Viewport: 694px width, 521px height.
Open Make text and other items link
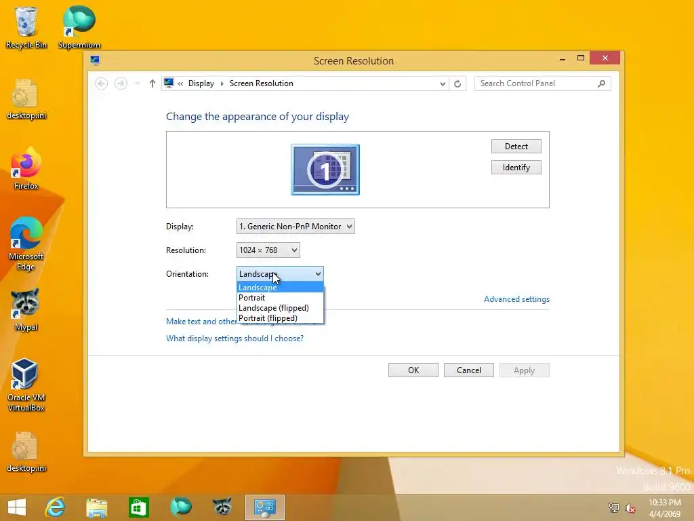pos(201,322)
